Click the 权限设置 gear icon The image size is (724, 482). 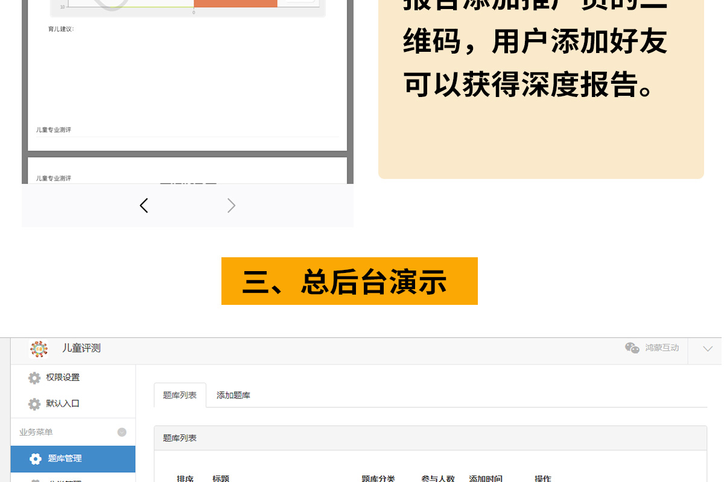[34, 378]
